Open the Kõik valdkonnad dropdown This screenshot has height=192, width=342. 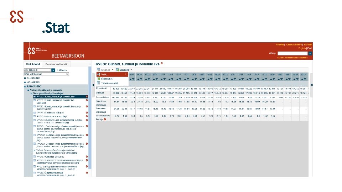tap(46, 74)
